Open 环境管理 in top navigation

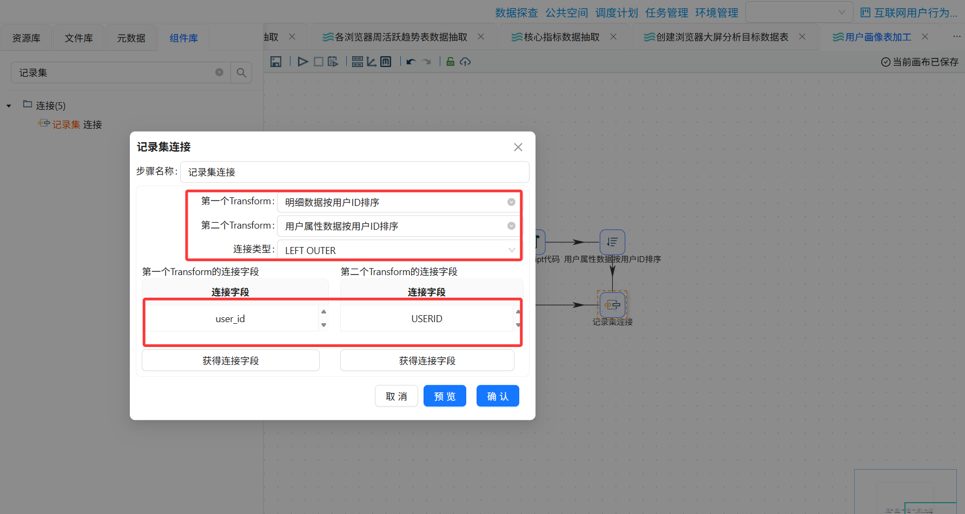click(717, 12)
